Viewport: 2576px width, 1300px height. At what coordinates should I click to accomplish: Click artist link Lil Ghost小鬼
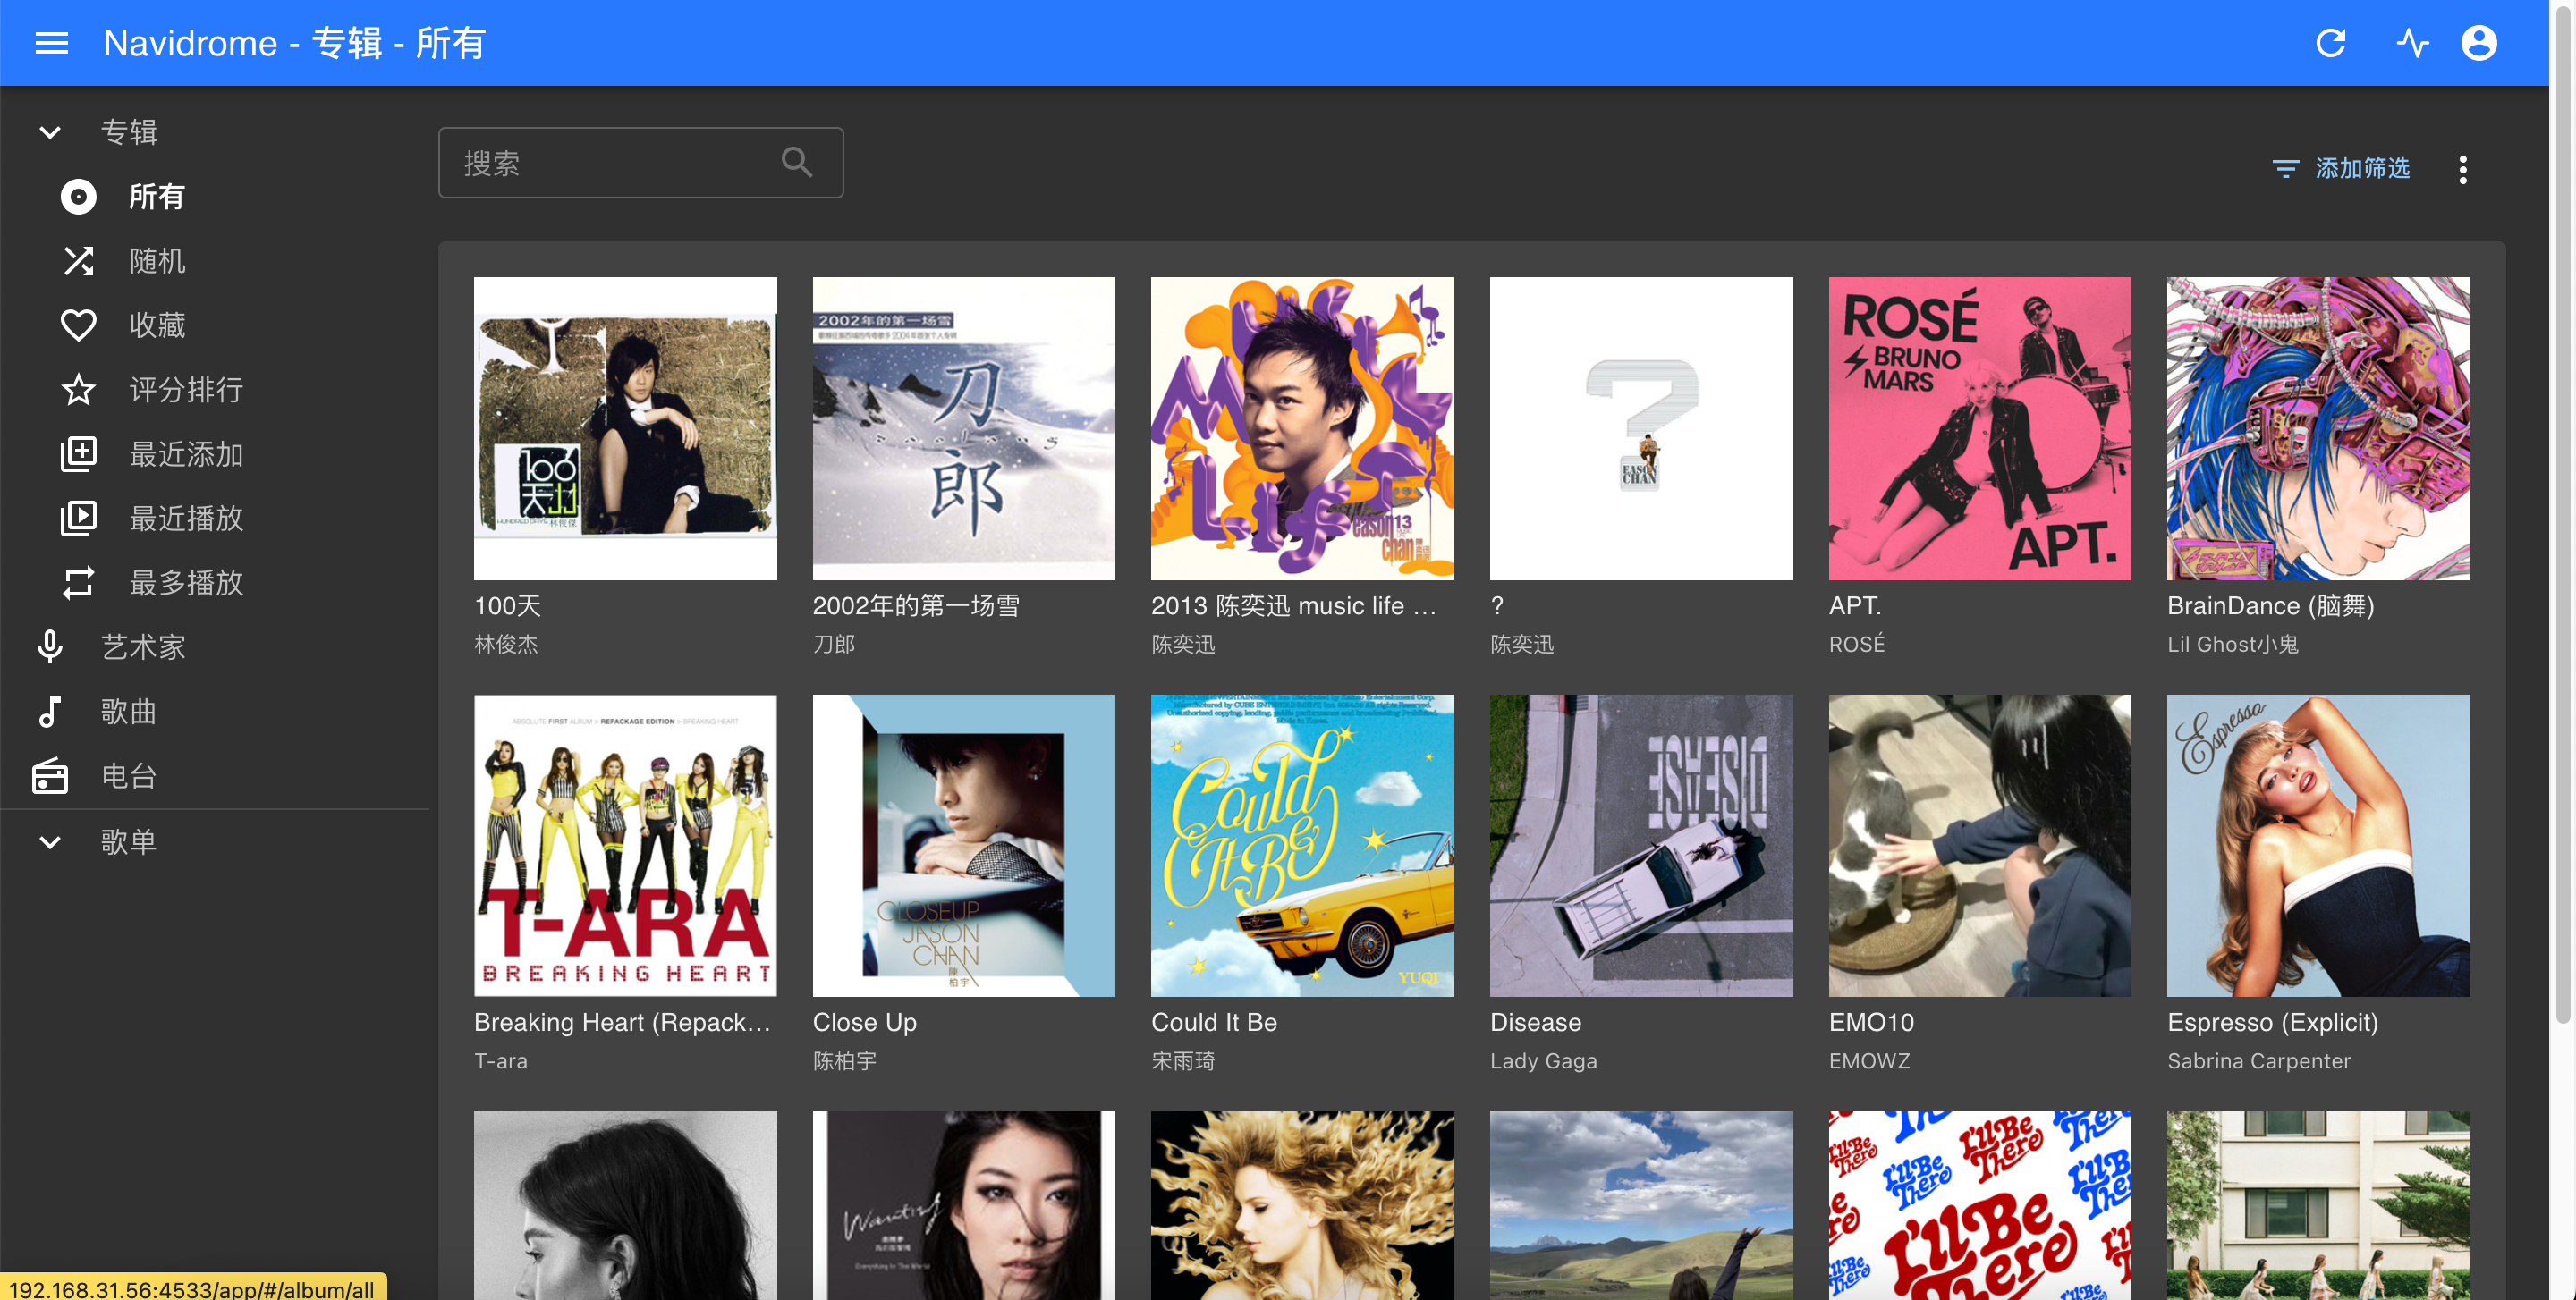(2232, 645)
